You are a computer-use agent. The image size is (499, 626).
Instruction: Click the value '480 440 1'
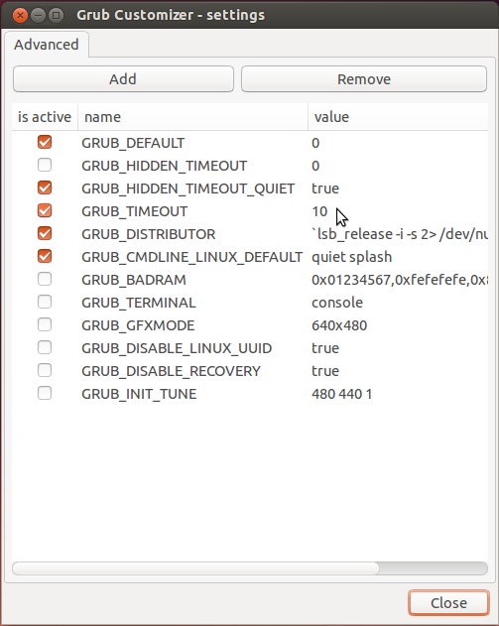342,394
